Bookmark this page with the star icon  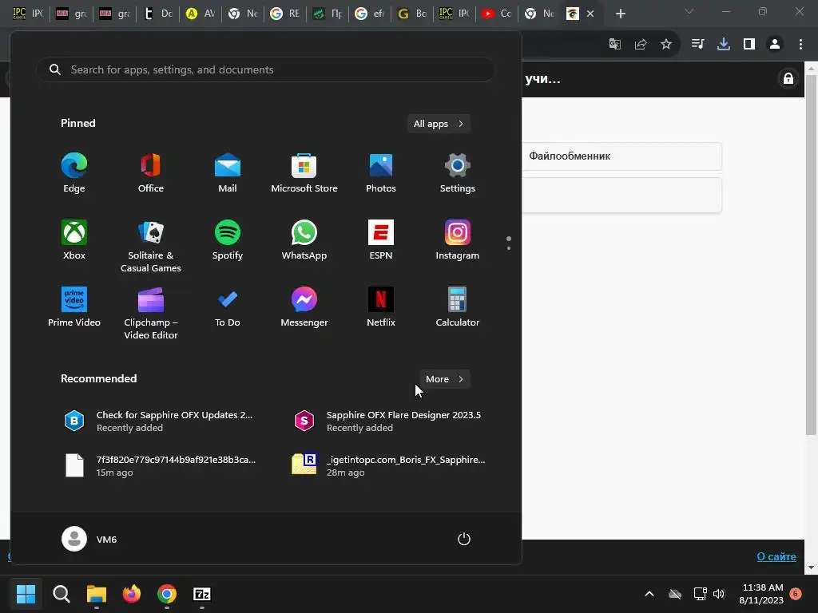(x=666, y=45)
